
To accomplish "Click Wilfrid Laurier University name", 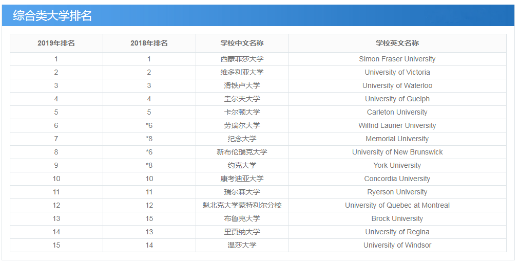I will [397, 126].
